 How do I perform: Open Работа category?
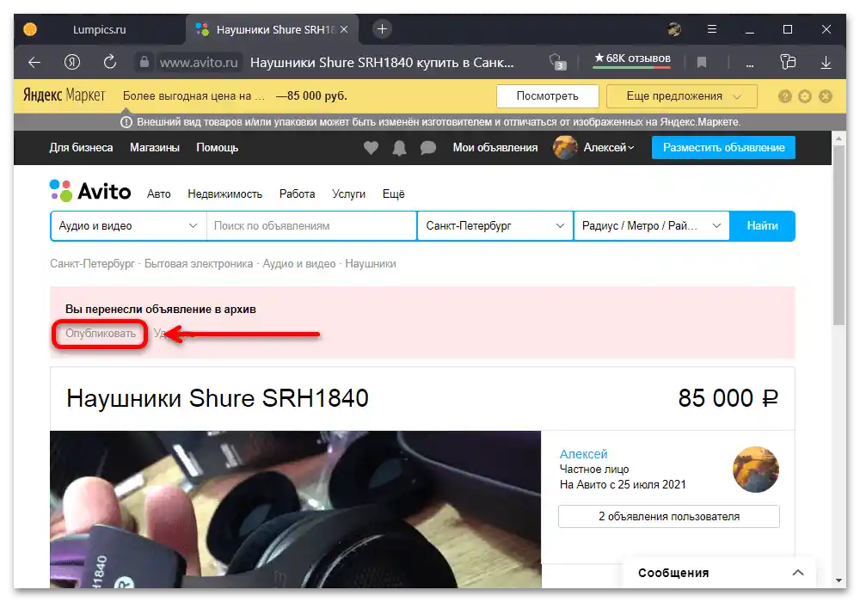point(297,194)
